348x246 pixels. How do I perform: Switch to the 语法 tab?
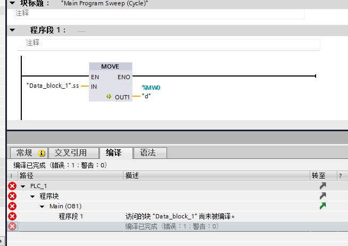pyautogui.click(x=150, y=153)
